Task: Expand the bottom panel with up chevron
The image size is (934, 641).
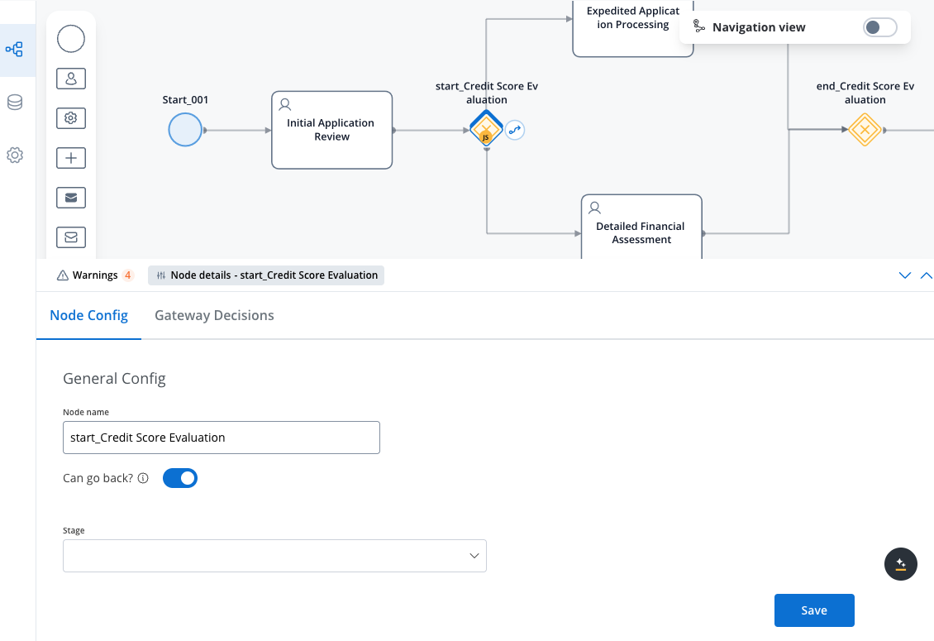Action: pyautogui.click(x=927, y=275)
